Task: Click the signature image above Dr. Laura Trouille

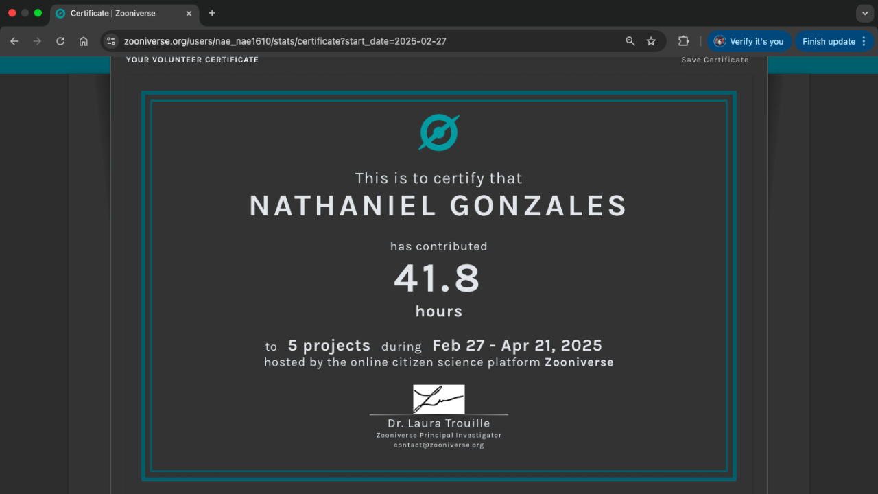Action: (439, 399)
